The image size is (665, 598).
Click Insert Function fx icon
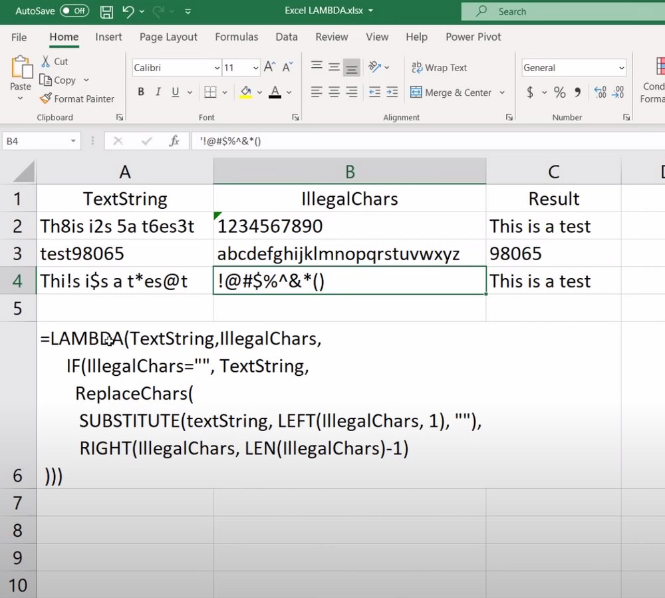coord(174,141)
